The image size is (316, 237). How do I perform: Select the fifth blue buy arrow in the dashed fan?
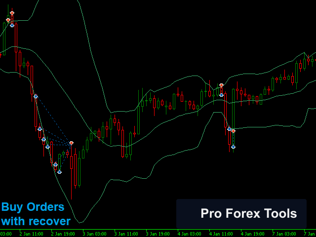(x=55, y=164)
